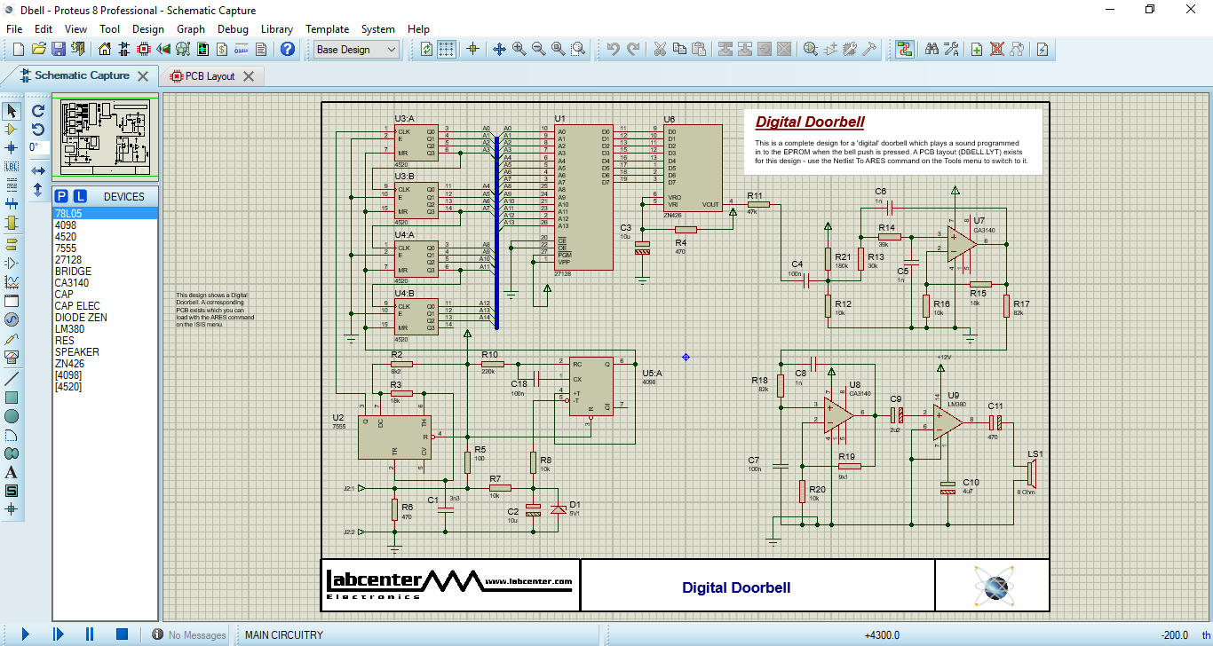Open the Library menu

click(277, 28)
